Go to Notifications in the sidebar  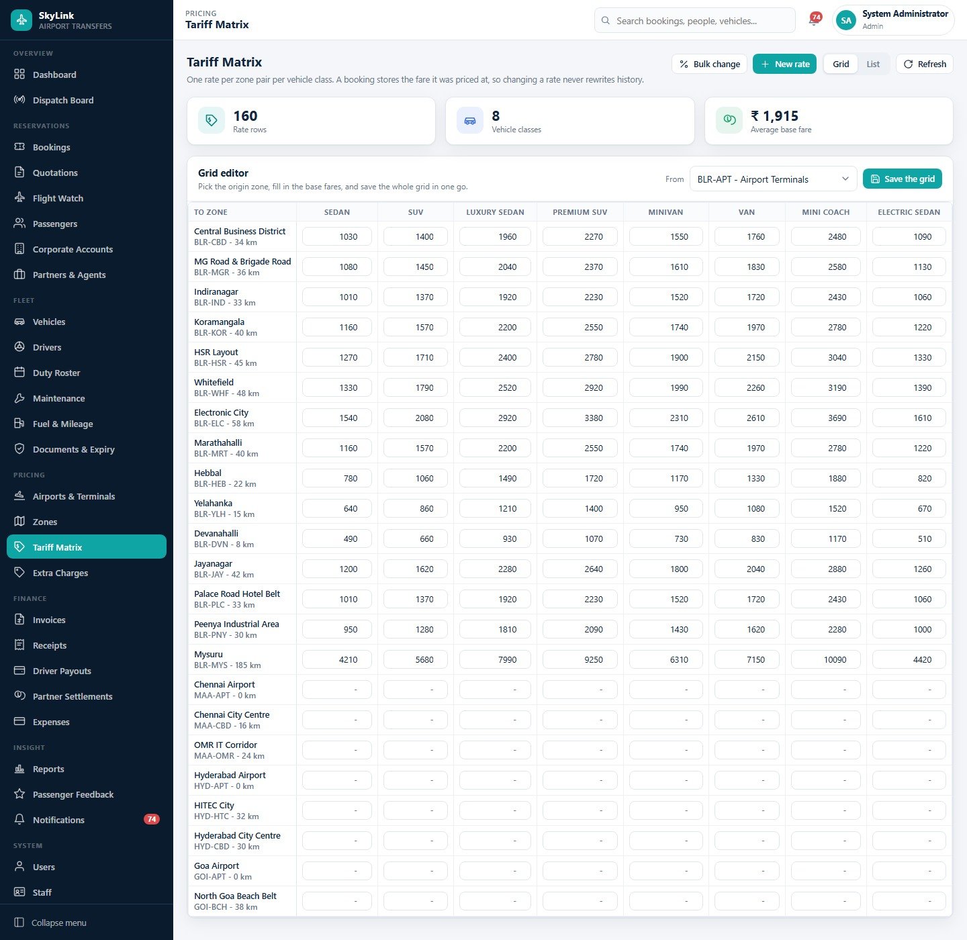(87, 820)
